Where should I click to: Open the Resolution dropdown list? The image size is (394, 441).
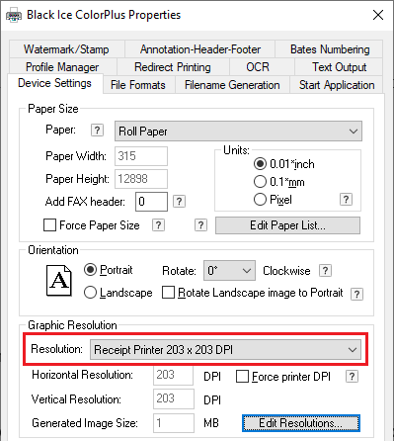(225, 350)
